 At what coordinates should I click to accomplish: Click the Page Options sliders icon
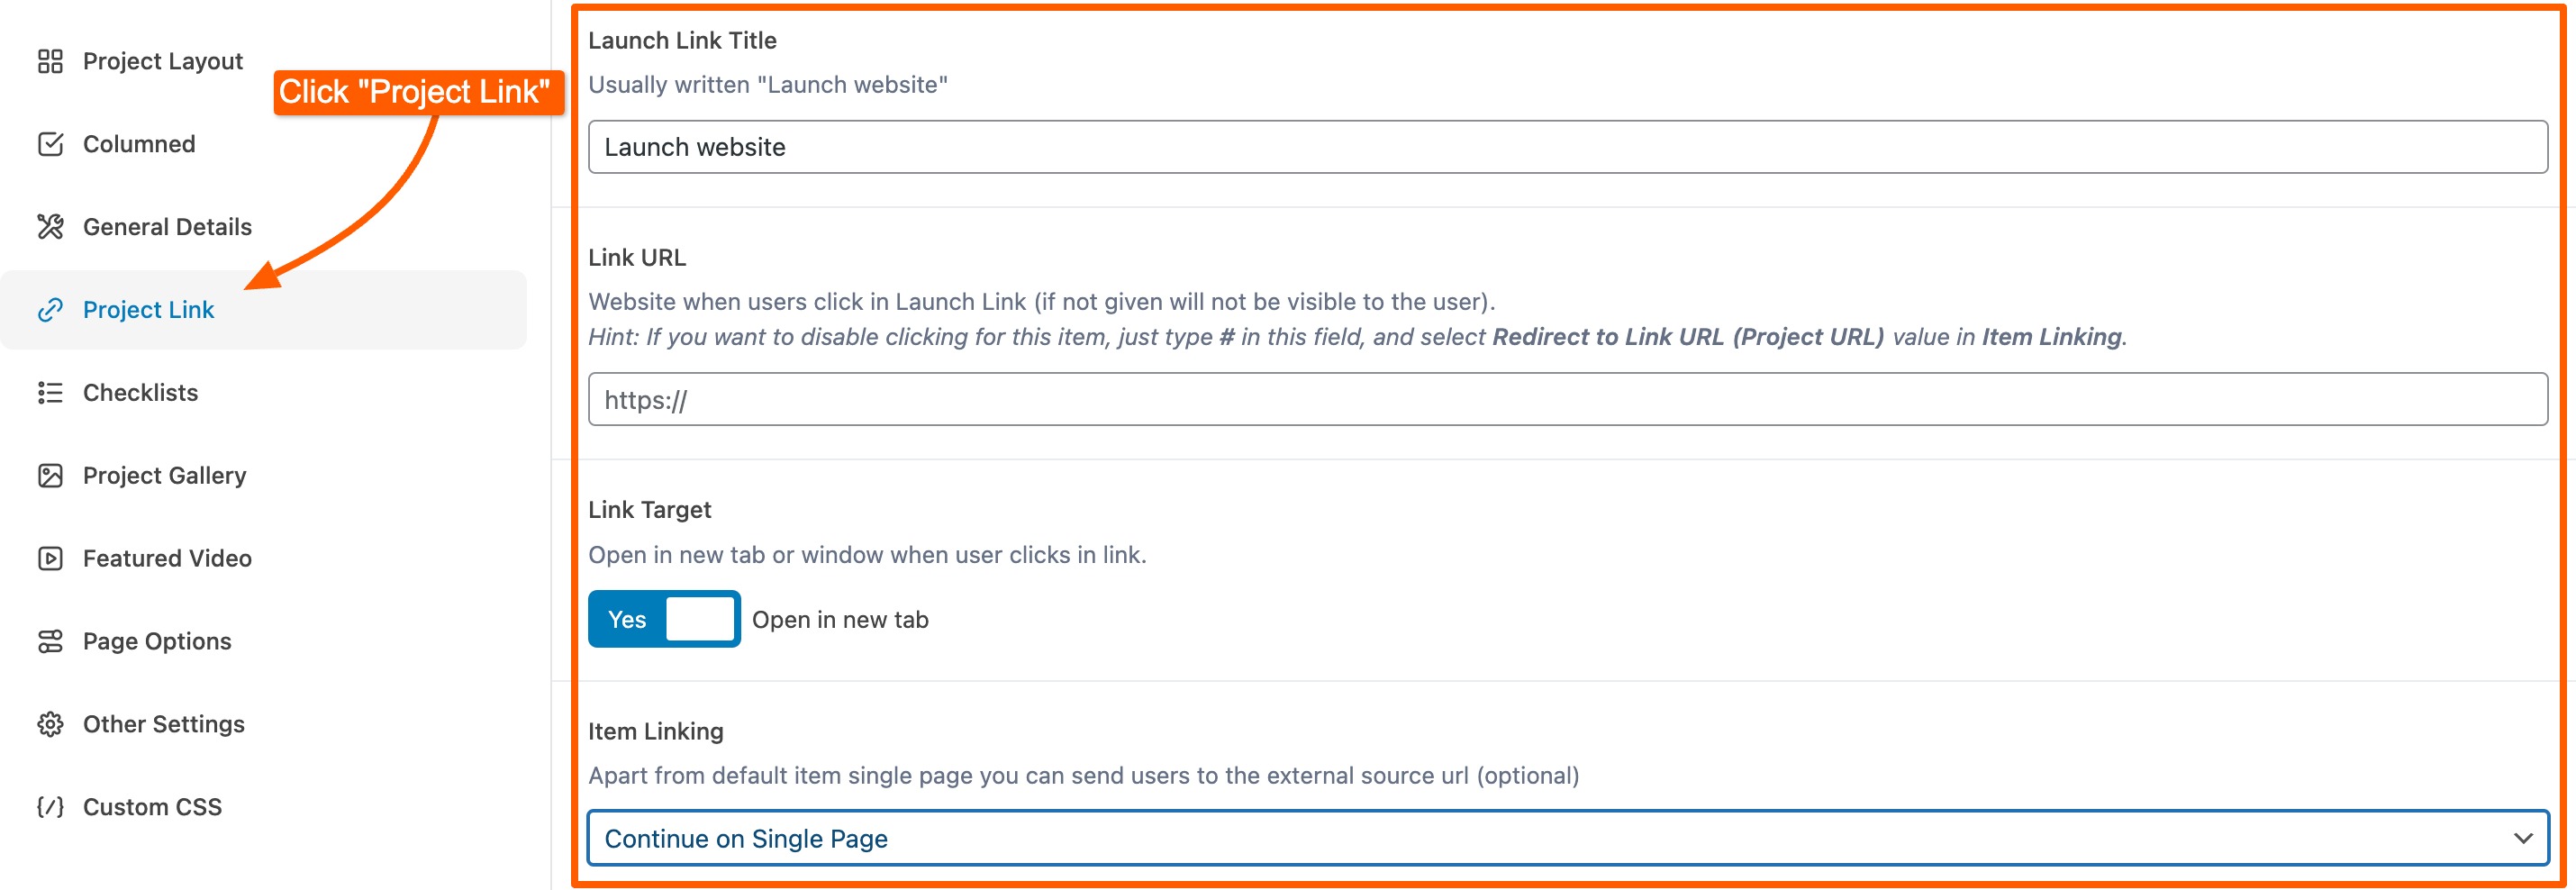(50, 642)
